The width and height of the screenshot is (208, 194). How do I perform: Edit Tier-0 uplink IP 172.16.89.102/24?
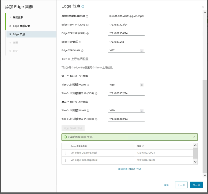tap(126, 119)
